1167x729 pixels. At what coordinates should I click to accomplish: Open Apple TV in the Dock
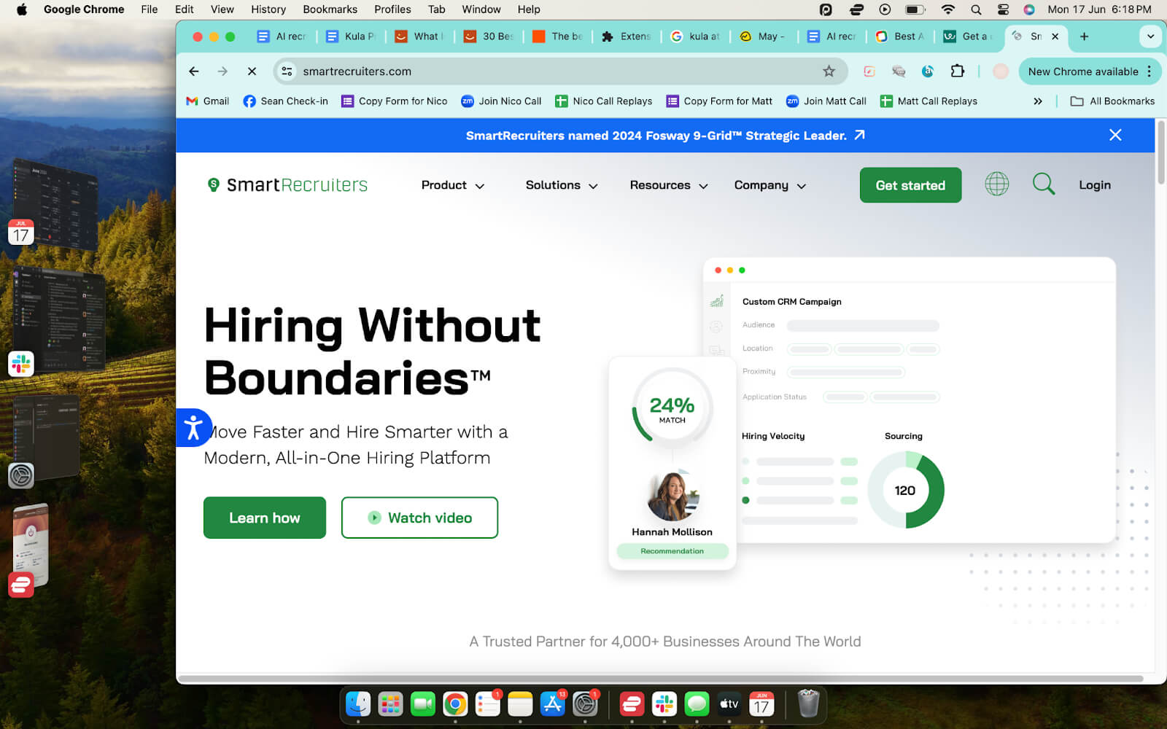pyautogui.click(x=729, y=703)
